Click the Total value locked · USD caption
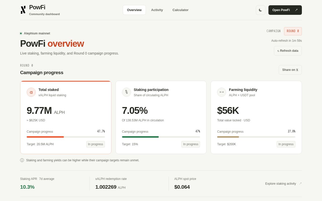 coord(233,120)
